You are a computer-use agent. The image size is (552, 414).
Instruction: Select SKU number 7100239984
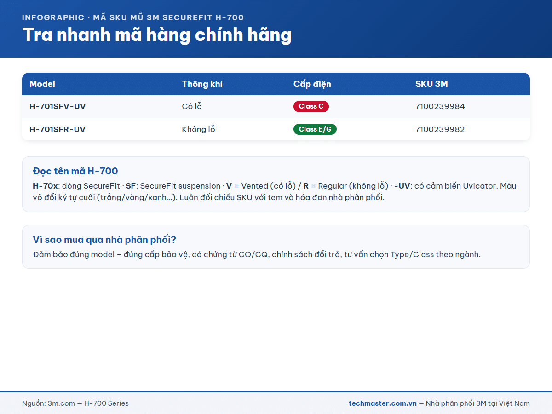click(440, 106)
